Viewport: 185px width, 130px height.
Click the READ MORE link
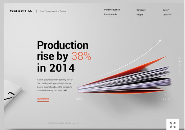pos(43,99)
